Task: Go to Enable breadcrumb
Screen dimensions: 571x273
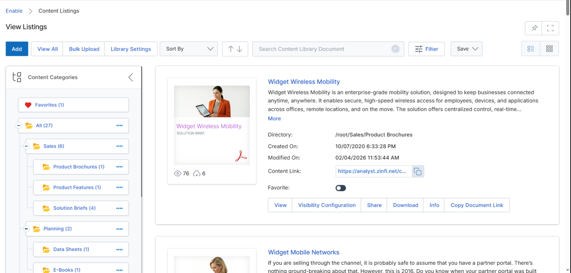Action: tap(14, 11)
